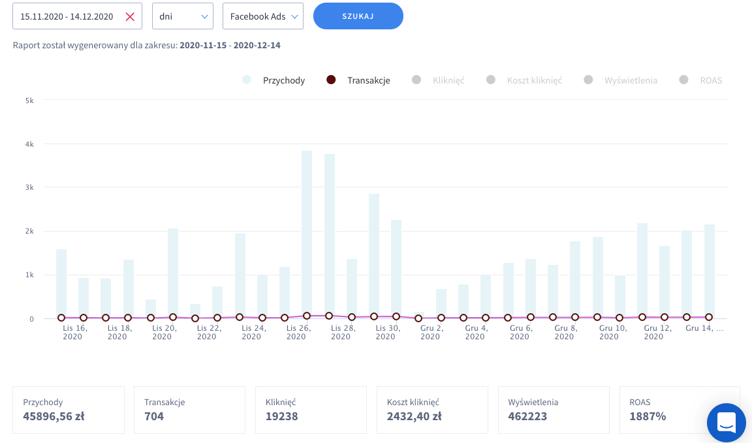Expand the Facebook Ads source dropdown
This screenshot has height=443, width=752.
point(262,16)
